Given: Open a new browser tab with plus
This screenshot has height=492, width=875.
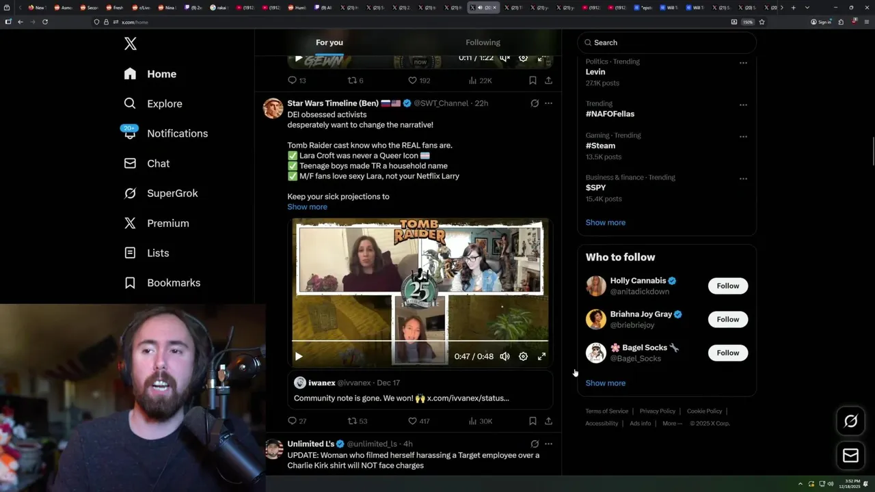Looking at the screenshot, I should point(793,8).
